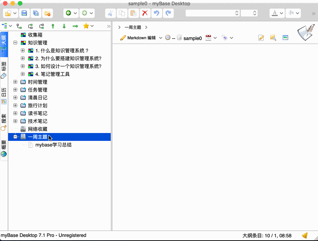Switch to 标签 sidebar tab
Screen dimensions: 318x241
[4, 70]
